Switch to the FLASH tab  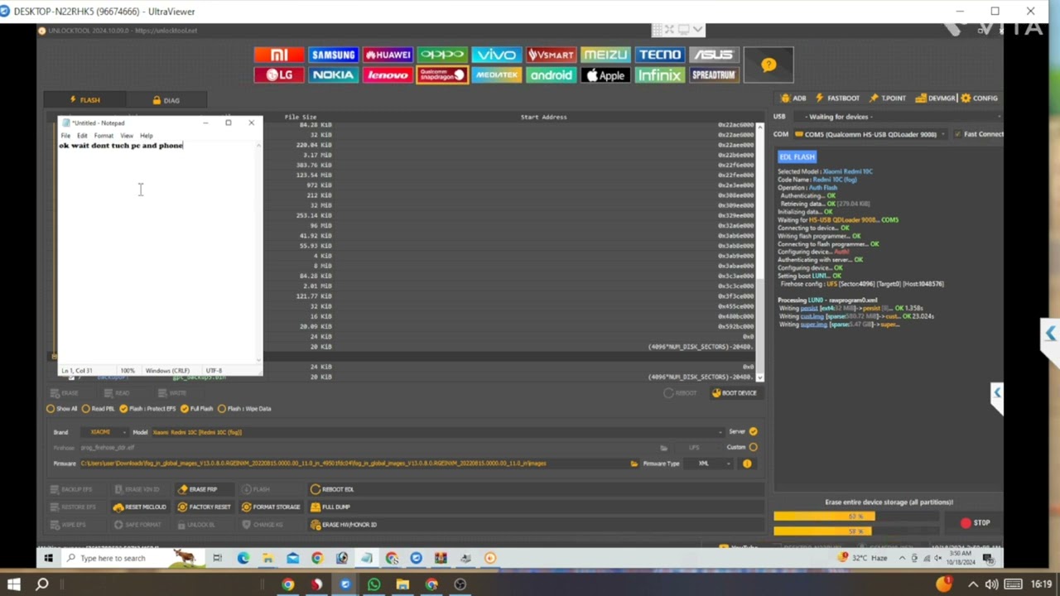coord(85,100)
